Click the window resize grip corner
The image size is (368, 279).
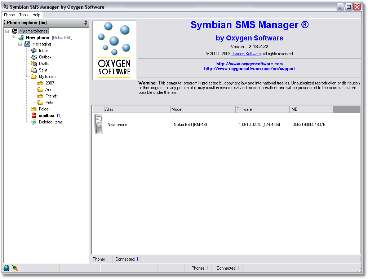tap(359, 270)
